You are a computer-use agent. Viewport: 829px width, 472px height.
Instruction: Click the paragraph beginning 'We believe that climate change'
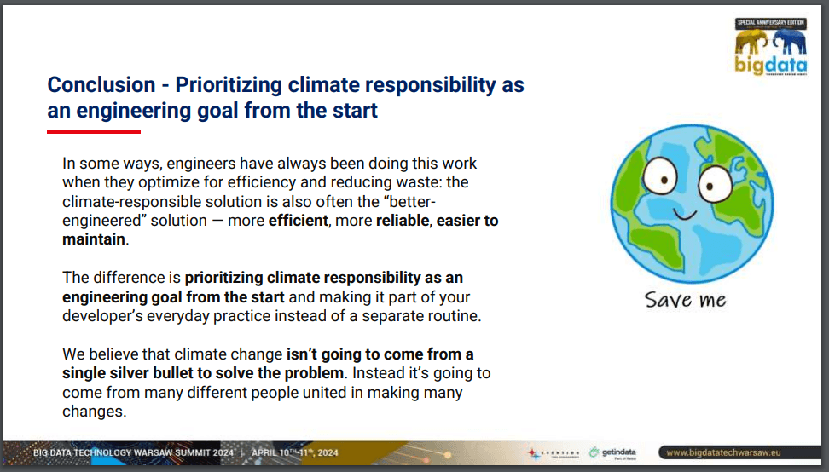[276, 383]
